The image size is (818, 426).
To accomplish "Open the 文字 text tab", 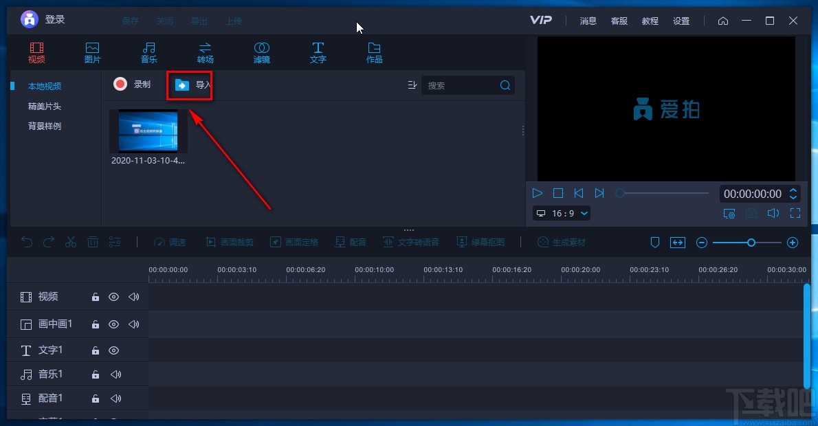I will pos(318,53).
